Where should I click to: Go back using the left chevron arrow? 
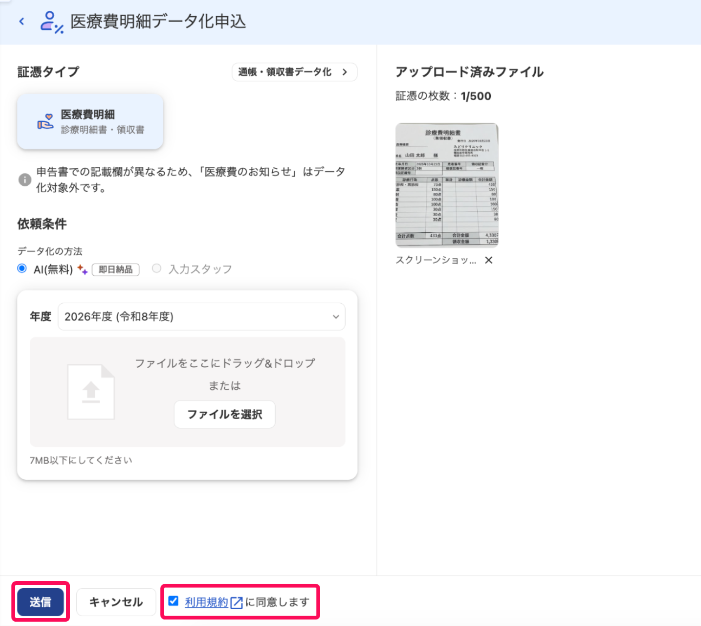click(x=22, y=22)
